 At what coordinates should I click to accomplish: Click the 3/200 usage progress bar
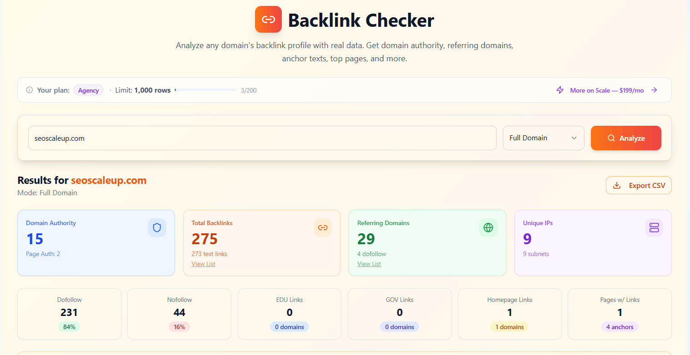click(206, 90)
